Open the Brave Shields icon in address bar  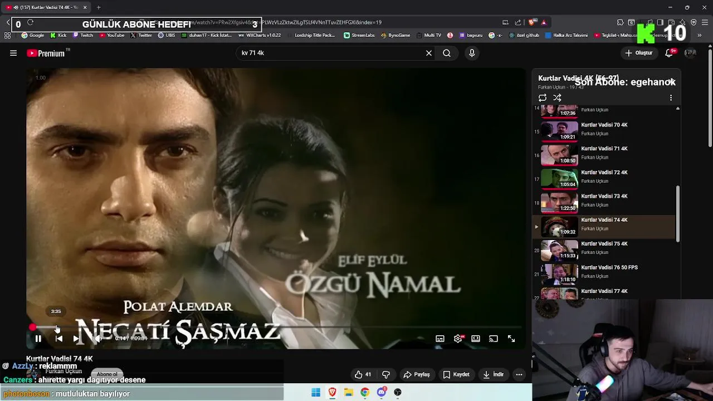[533, 22]
